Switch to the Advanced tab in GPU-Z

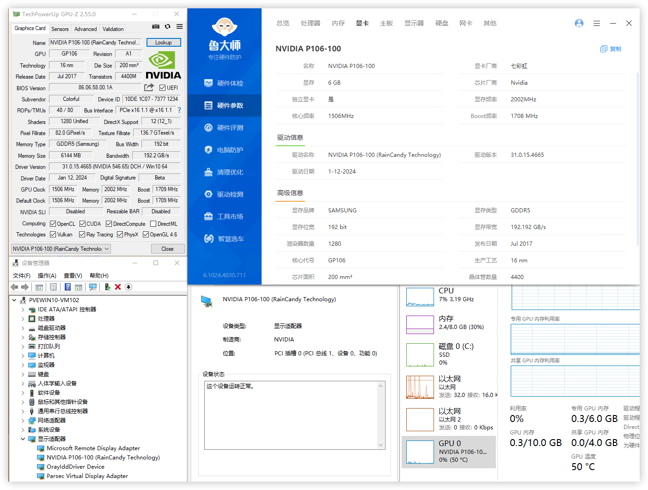click(86, 29)
